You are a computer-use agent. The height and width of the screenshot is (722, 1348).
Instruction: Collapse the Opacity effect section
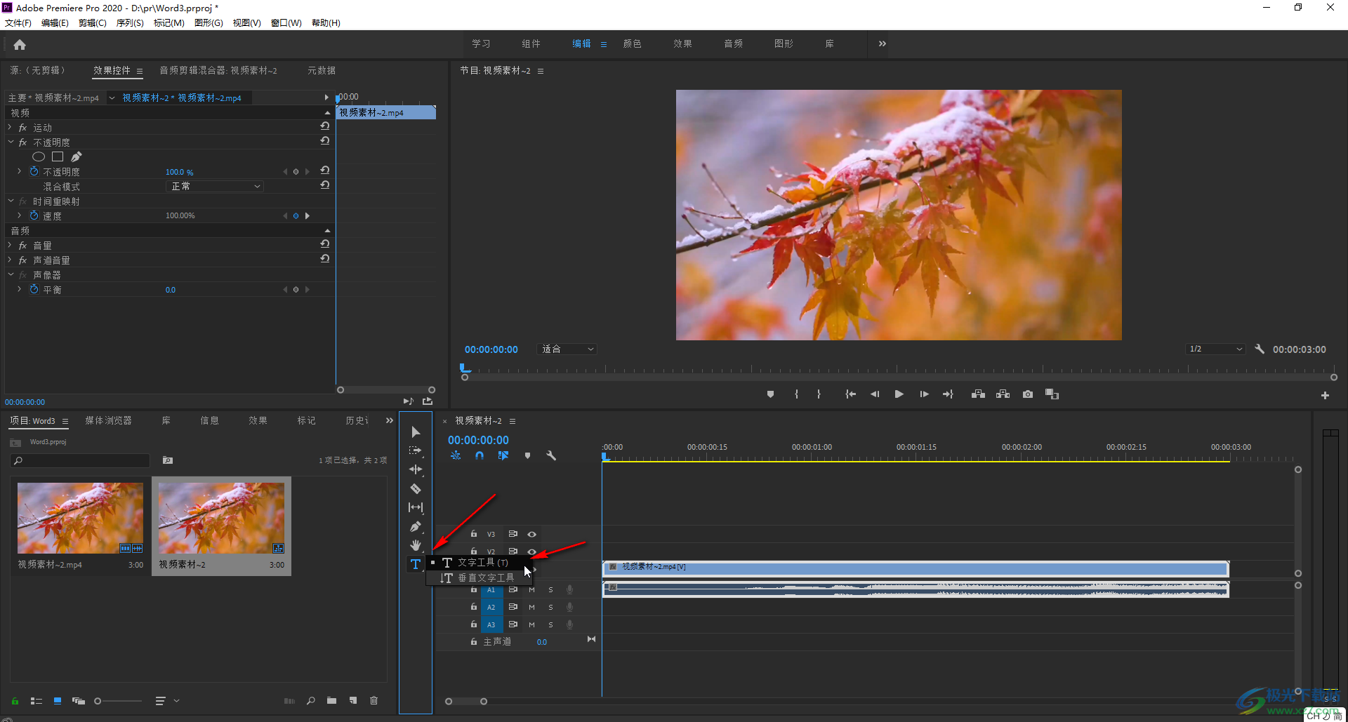coord(11,142)
